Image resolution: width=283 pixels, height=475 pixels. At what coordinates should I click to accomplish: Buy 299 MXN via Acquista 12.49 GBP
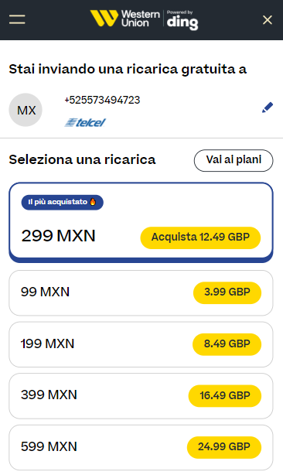[x=200, y=237]
